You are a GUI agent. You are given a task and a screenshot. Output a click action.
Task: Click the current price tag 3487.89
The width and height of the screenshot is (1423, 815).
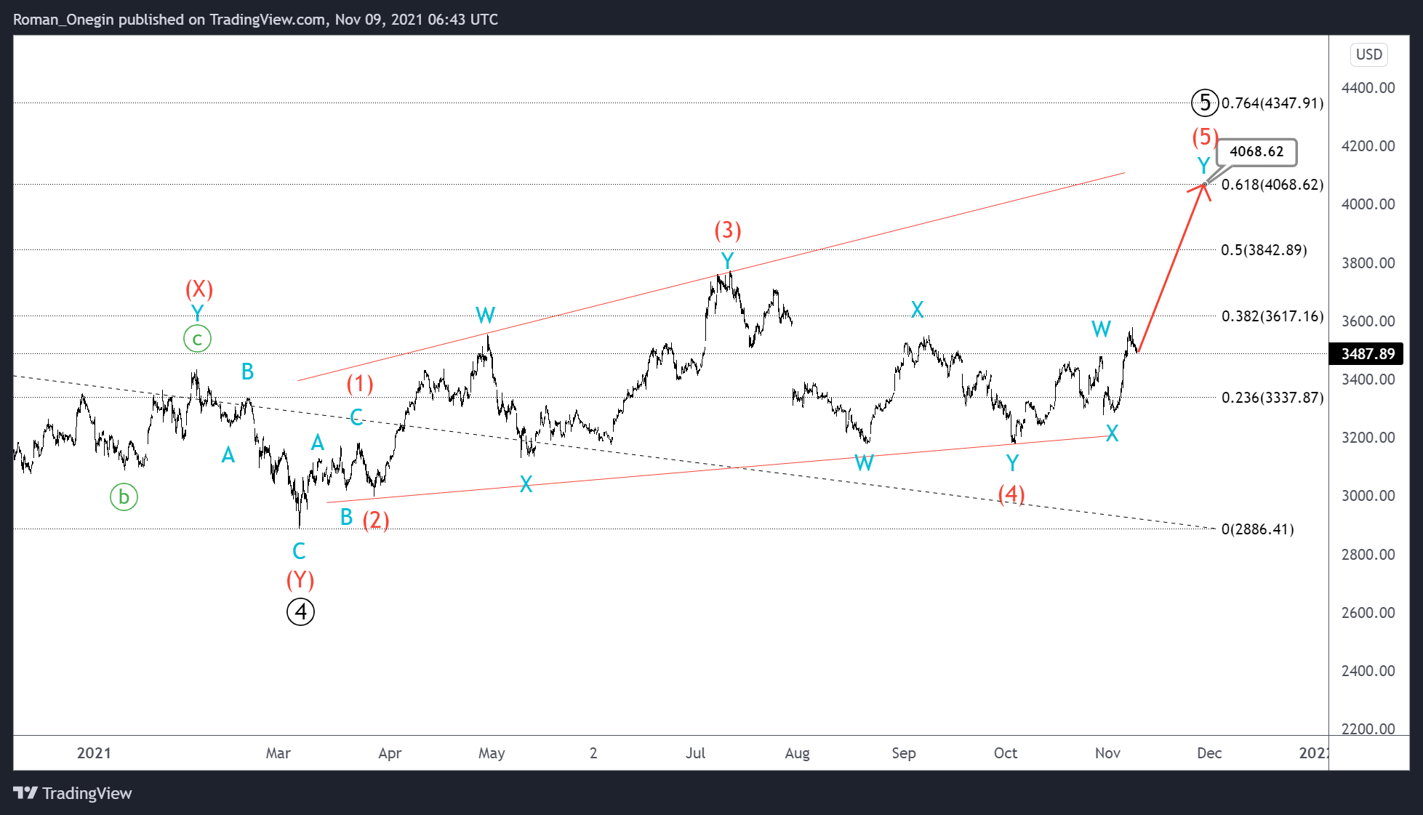click(x=1367, y=353)
